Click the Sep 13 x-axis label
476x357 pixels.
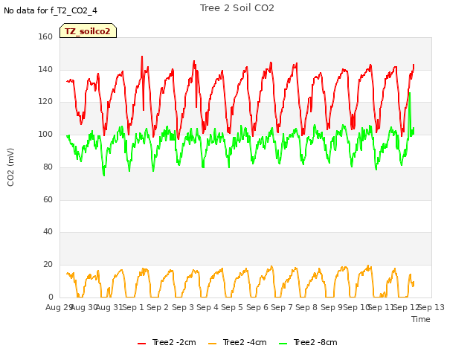point(431,307)
